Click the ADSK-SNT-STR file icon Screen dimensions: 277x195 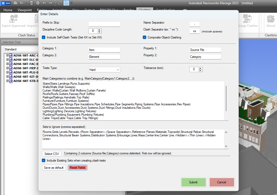11,81
